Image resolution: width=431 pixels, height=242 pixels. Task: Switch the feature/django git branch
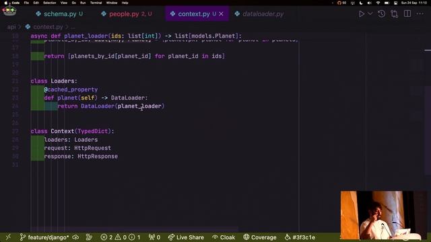point(44,237)
